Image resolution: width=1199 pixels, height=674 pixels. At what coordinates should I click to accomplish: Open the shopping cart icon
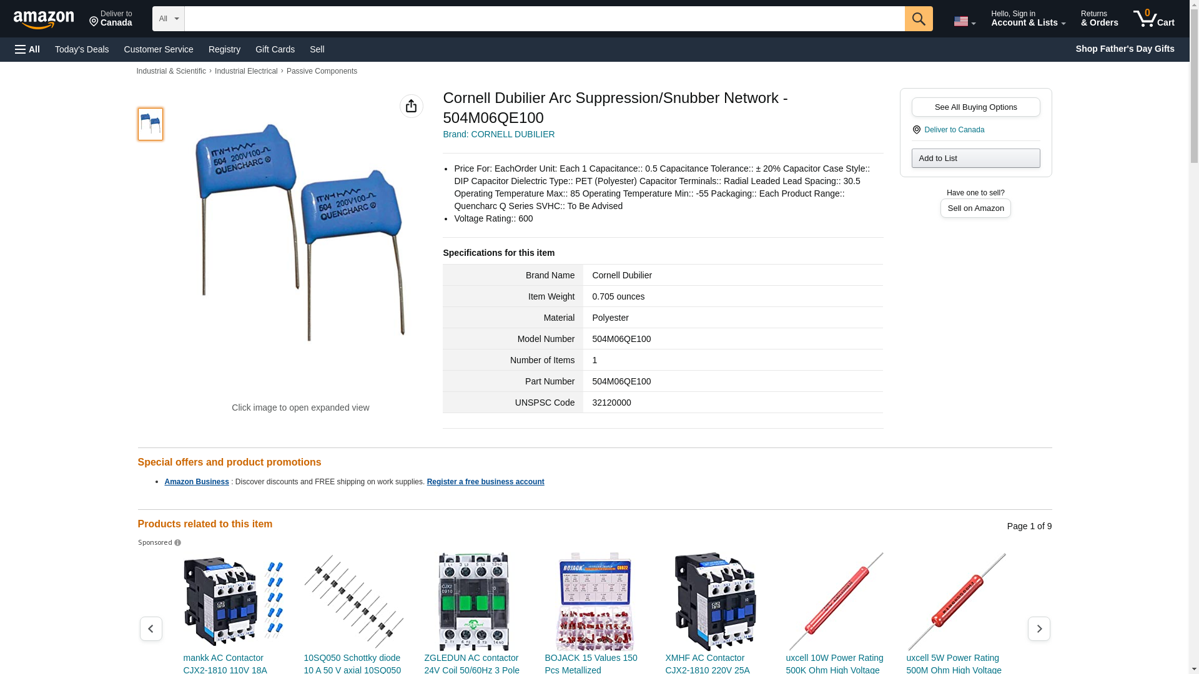(1154, 19)
